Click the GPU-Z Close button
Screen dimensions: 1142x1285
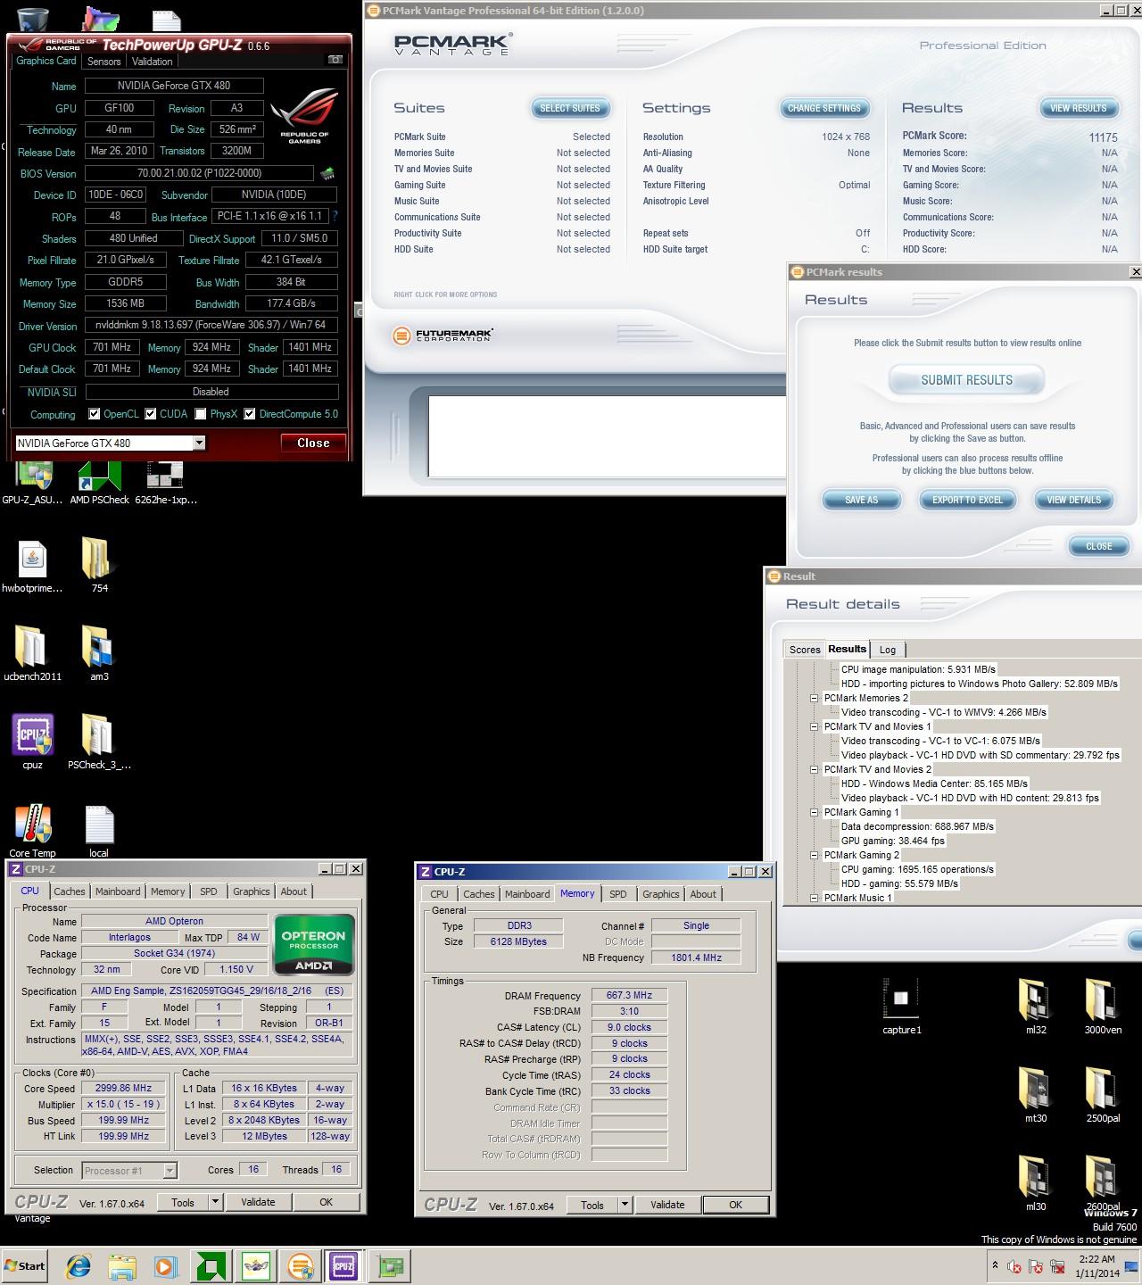point(313,443)
